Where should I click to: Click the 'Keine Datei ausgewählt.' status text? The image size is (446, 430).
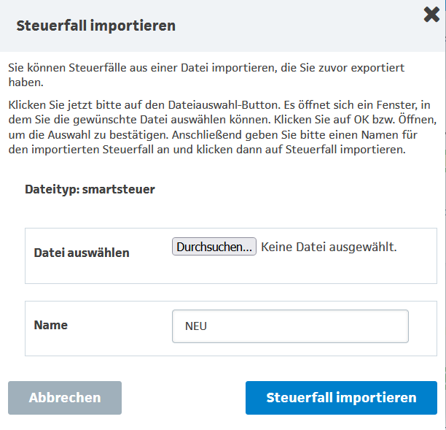tap(329, 247)
